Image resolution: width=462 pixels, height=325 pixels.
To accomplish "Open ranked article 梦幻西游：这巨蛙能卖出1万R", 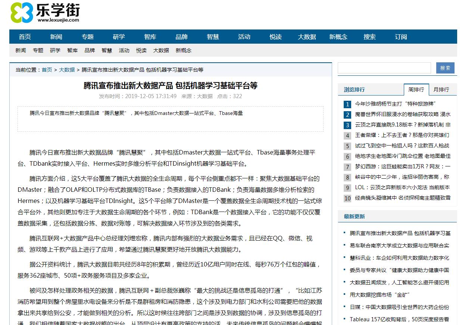I will click(403, 167).
